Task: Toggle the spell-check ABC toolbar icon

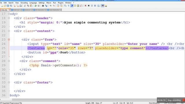Action: 103,6
